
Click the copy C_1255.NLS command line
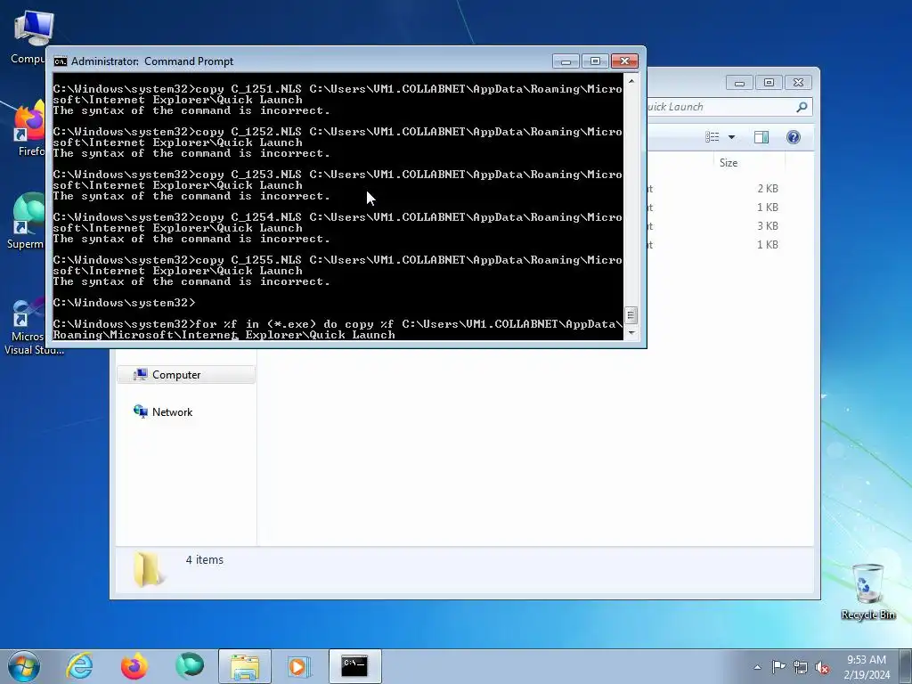click(x=338, y=265)
